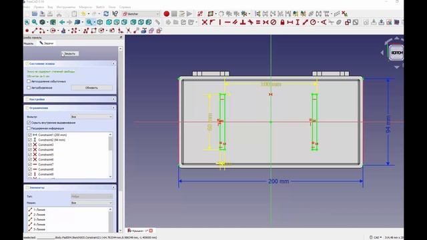Click the refresh recompute icon
This screenshot has width=427, height=240.
coord(106,13)
